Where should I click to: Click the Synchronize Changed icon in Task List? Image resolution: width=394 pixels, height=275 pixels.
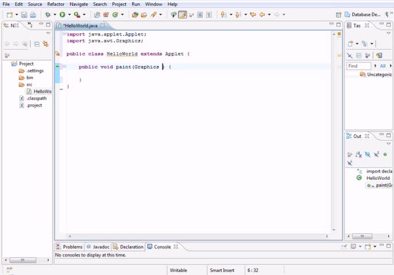tap(379, 56)
